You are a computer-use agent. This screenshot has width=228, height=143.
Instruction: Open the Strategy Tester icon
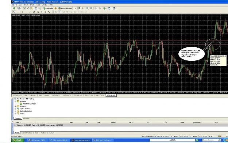(x=39, y=8)
